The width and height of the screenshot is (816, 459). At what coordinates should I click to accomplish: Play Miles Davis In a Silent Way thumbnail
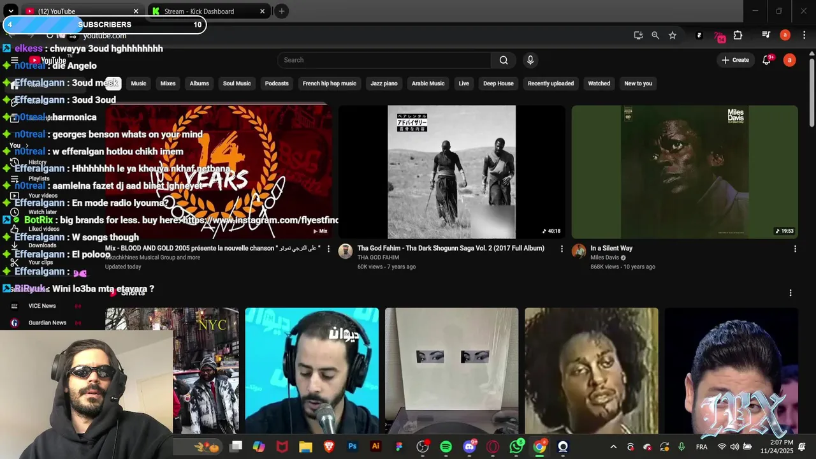pos(685,172)
